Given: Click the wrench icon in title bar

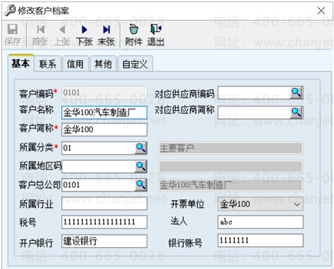Looking at the screenshot, I should point(10,11).
